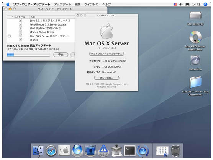213x160 pixels.
Task: Click the 1.42 GHz PowerPC G4 processor value
Action: 114,61
